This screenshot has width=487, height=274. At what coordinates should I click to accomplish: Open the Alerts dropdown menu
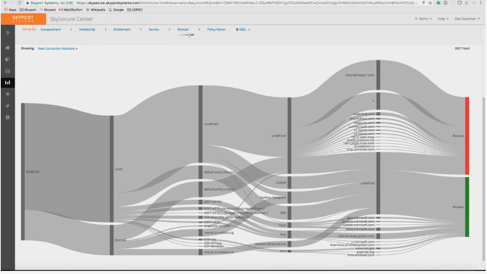[x=423, y=19]
